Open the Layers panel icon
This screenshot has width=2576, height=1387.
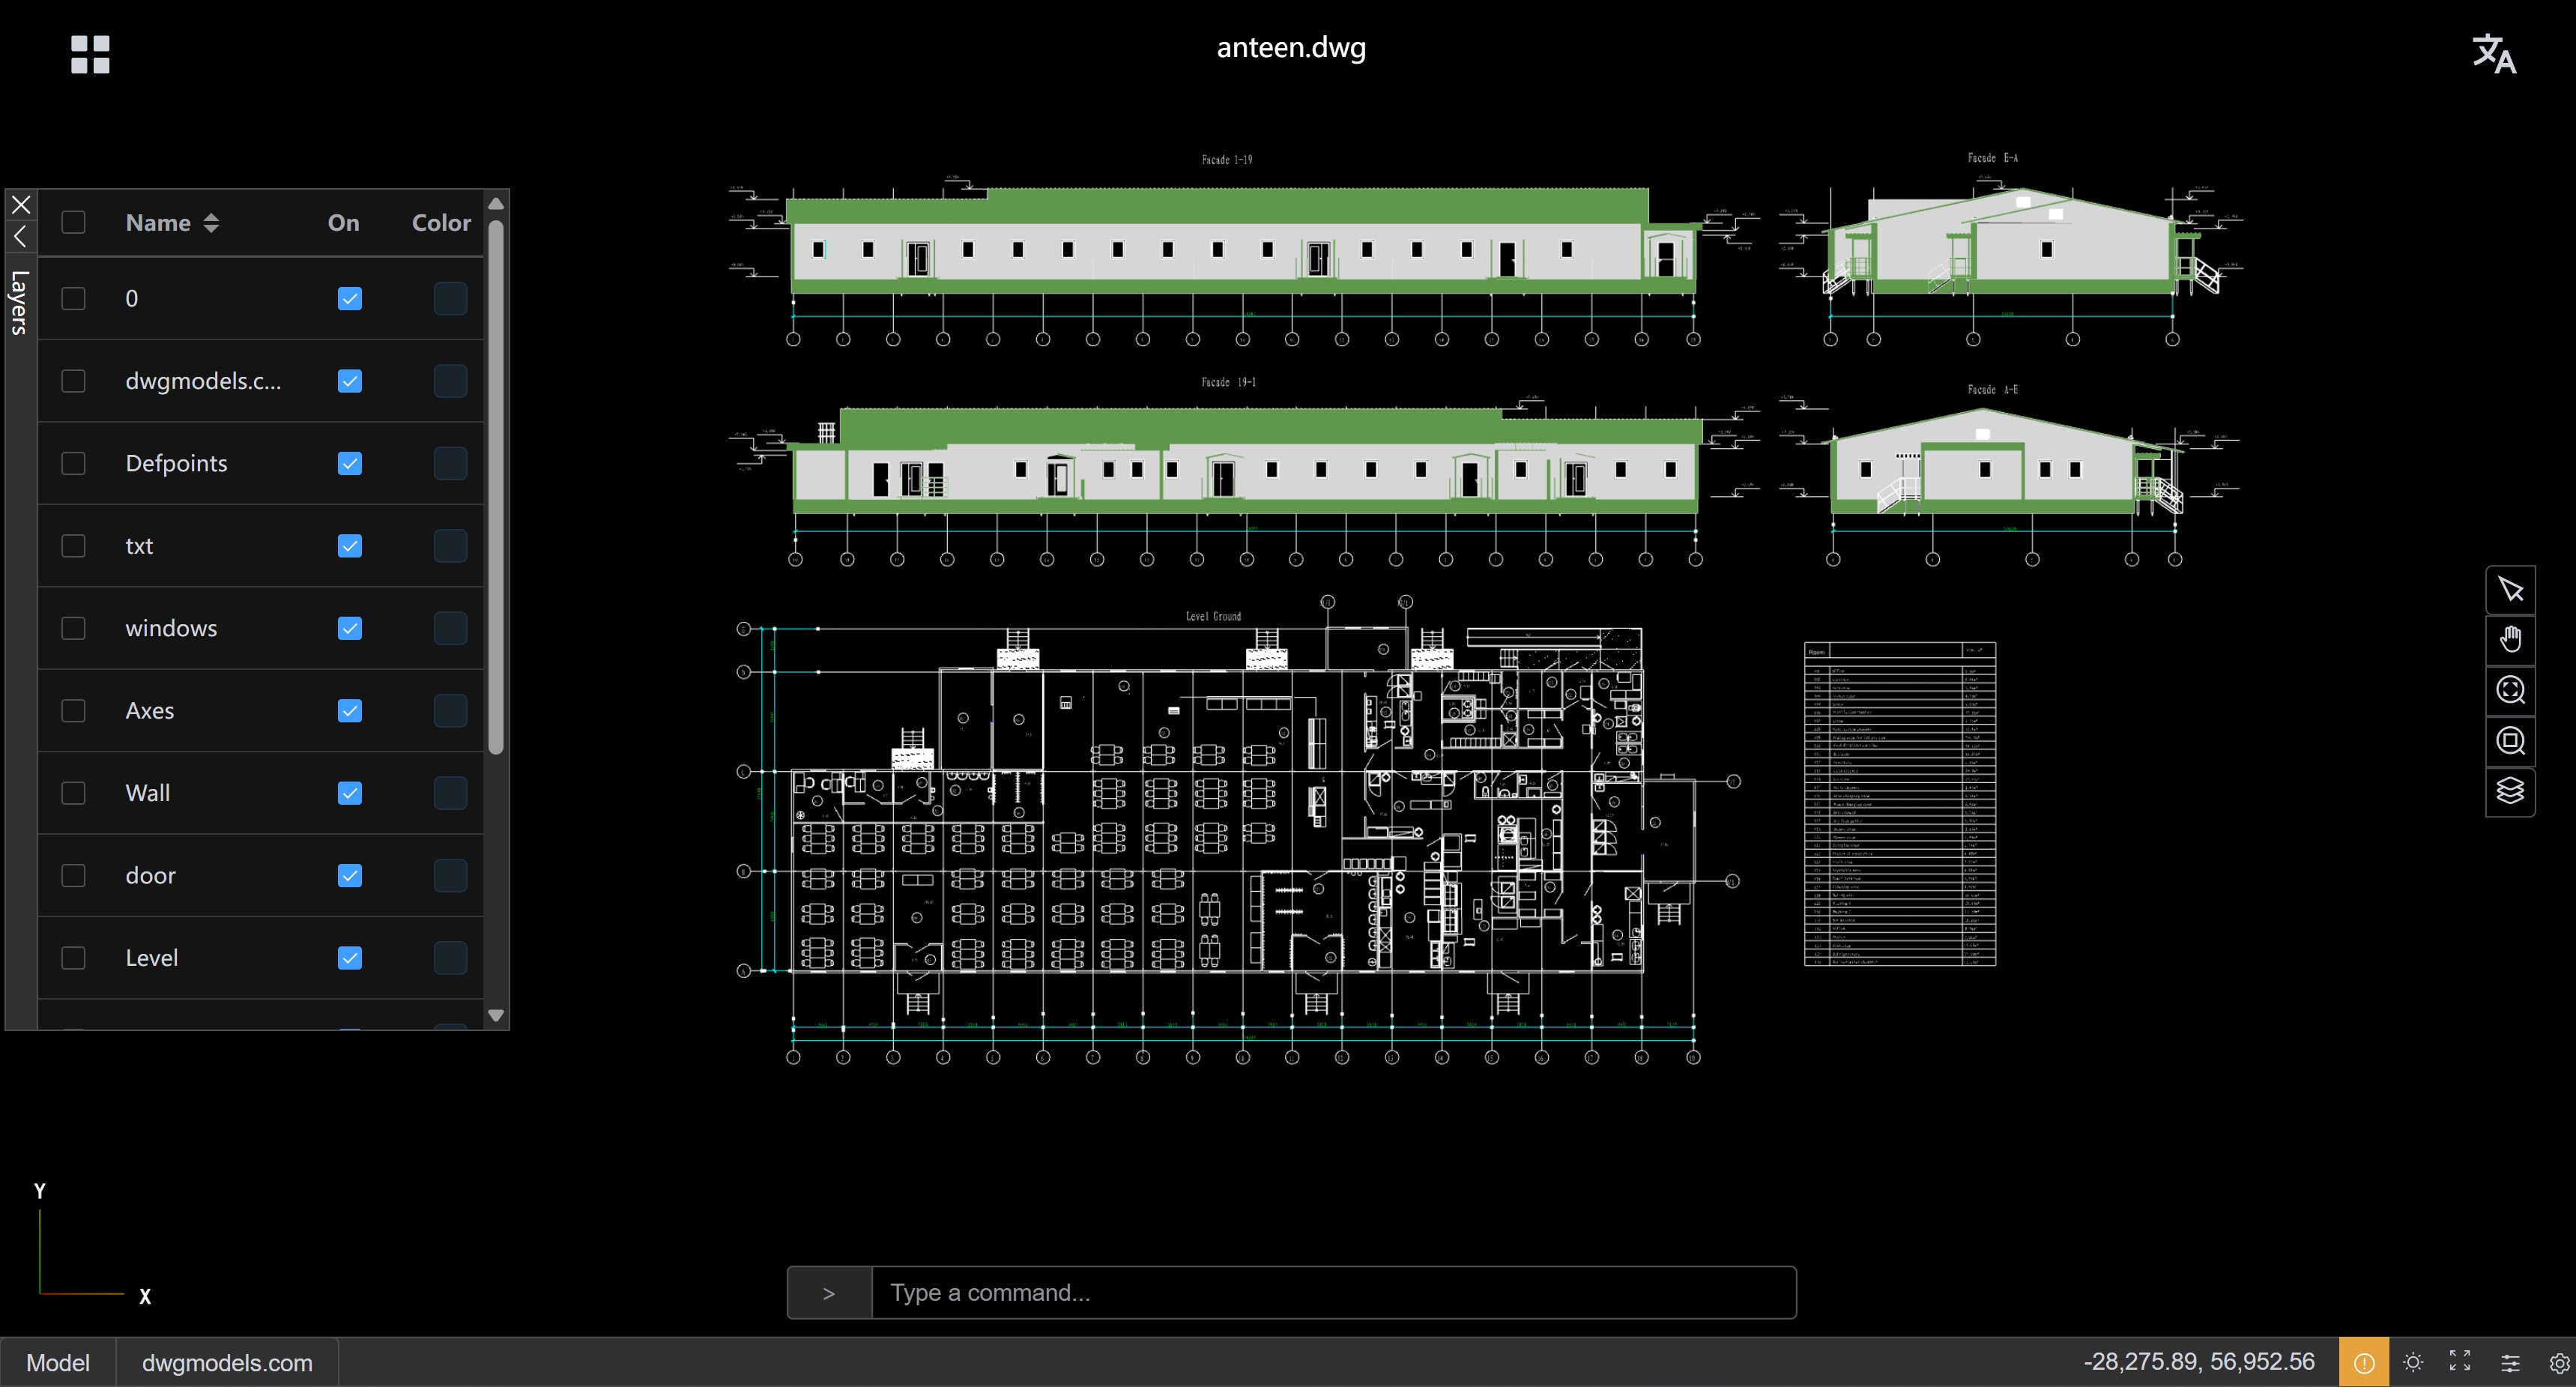[2511, 792]
